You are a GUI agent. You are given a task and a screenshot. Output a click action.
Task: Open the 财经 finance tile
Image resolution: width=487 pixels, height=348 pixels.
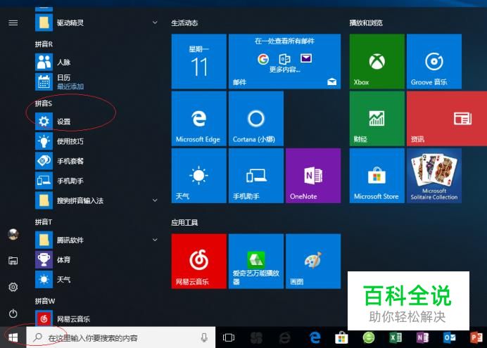click(x=377, y=119)
